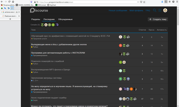Image resolution: width=179 pixels, height=107 pixels.
Task: Click the orange 'И' avatar in the 'Не могу определиться' row
Action: coord(131,89)
